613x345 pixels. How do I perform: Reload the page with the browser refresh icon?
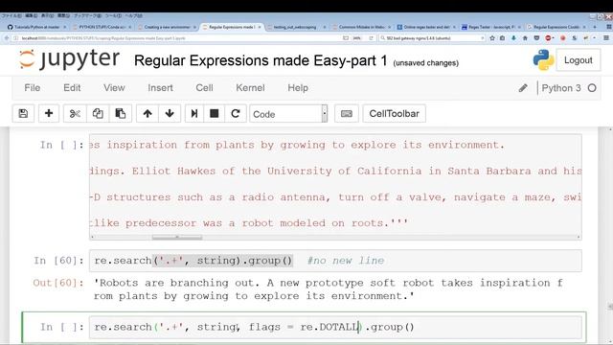pos(371,38)
